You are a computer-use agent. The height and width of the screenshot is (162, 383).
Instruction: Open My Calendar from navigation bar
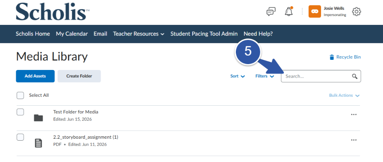pyautogui.click(x=72, y=34)
